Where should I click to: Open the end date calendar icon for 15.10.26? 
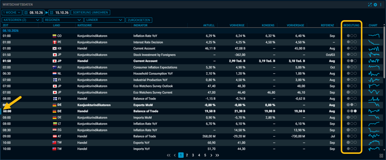(x=51, y=12)
